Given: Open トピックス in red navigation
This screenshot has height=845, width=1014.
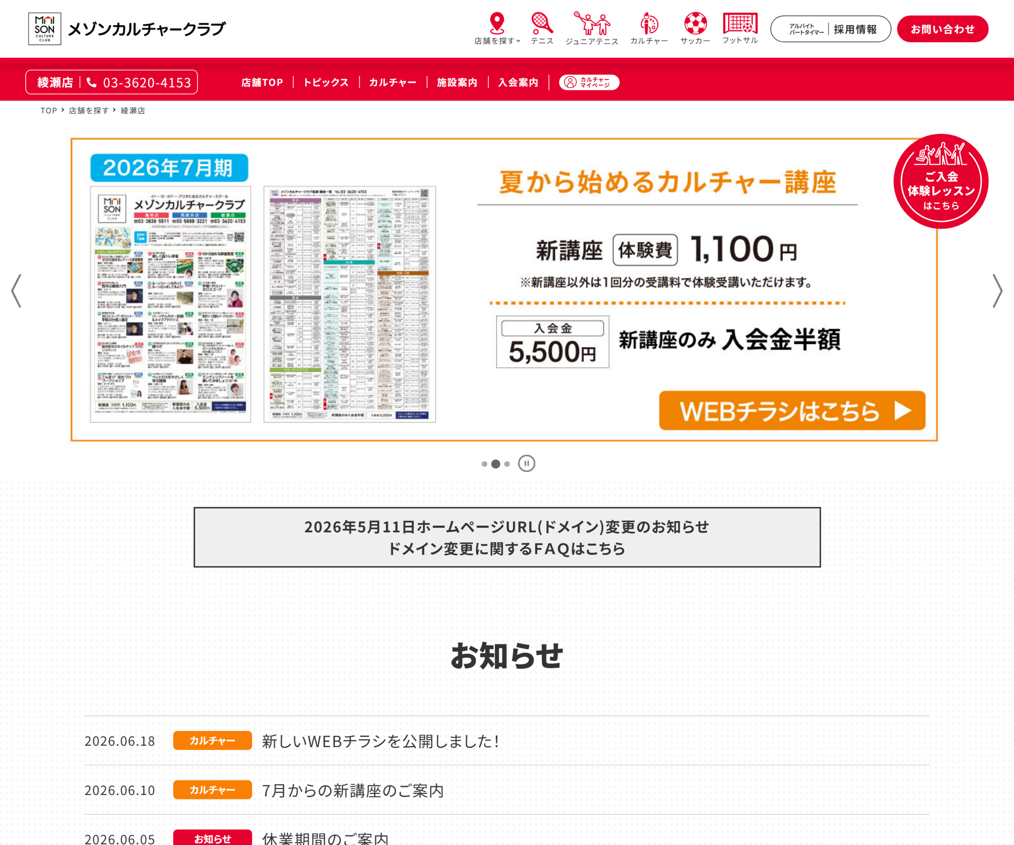Looking at the screenshot, I should click(x=326, y=82).
